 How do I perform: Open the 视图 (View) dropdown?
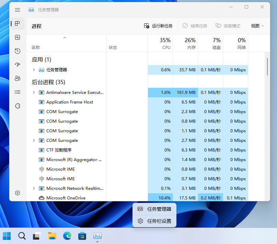257,26
